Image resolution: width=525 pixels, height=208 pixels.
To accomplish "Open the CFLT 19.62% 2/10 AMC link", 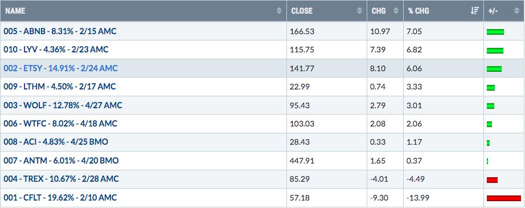I will pyautogui.click(x=60, y=198).
